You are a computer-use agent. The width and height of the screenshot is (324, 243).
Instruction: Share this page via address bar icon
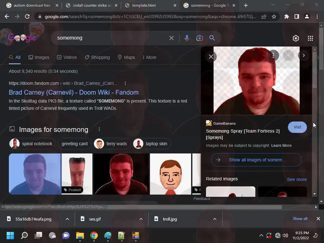(x=264, y=16)
